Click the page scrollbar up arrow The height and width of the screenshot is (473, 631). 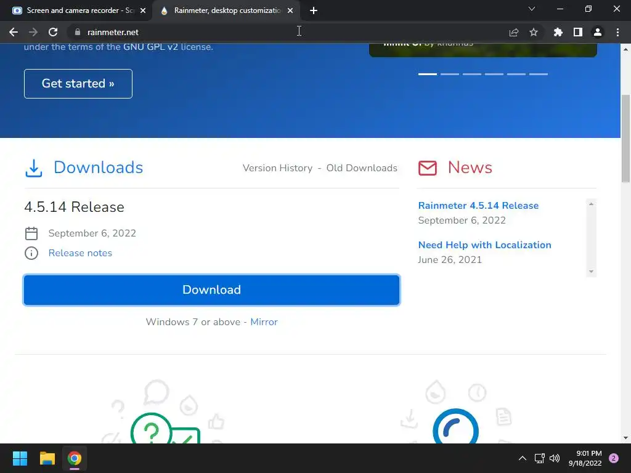coord(626,49)
